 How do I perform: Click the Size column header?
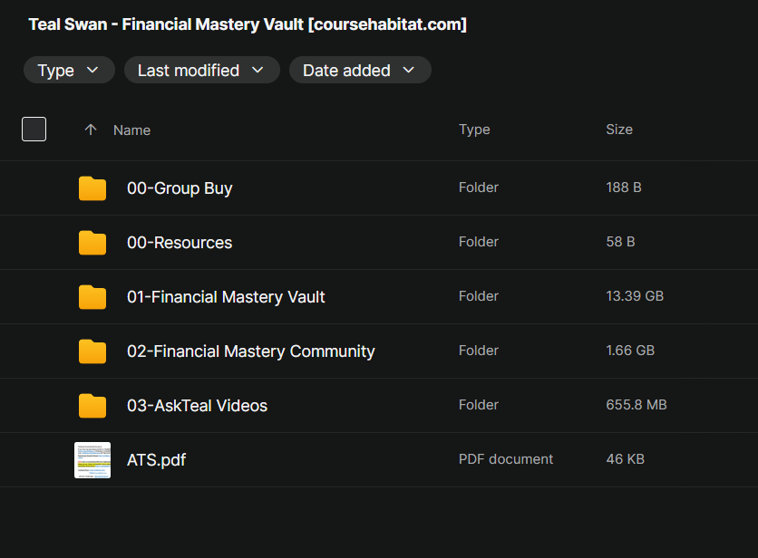coord(619,130)
